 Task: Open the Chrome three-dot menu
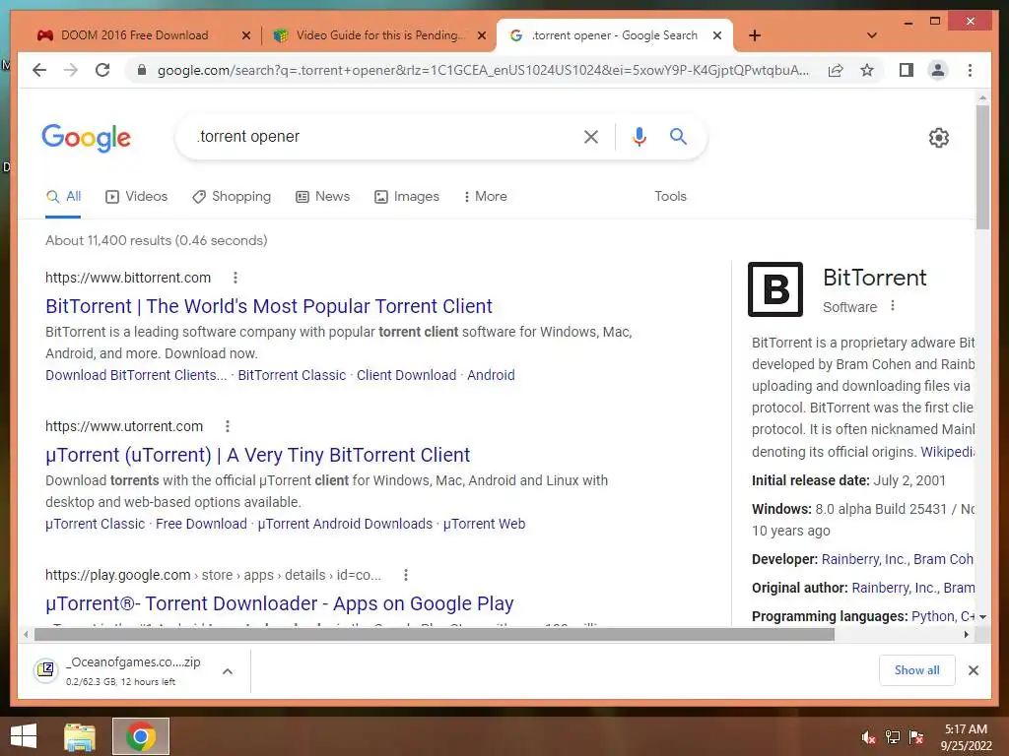coord(970,70)
